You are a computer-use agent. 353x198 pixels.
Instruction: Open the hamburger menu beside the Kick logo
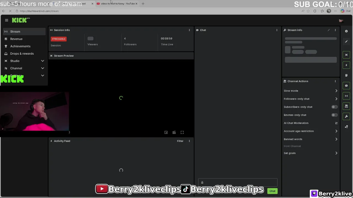pyautogui.click(x=7, y=20)
